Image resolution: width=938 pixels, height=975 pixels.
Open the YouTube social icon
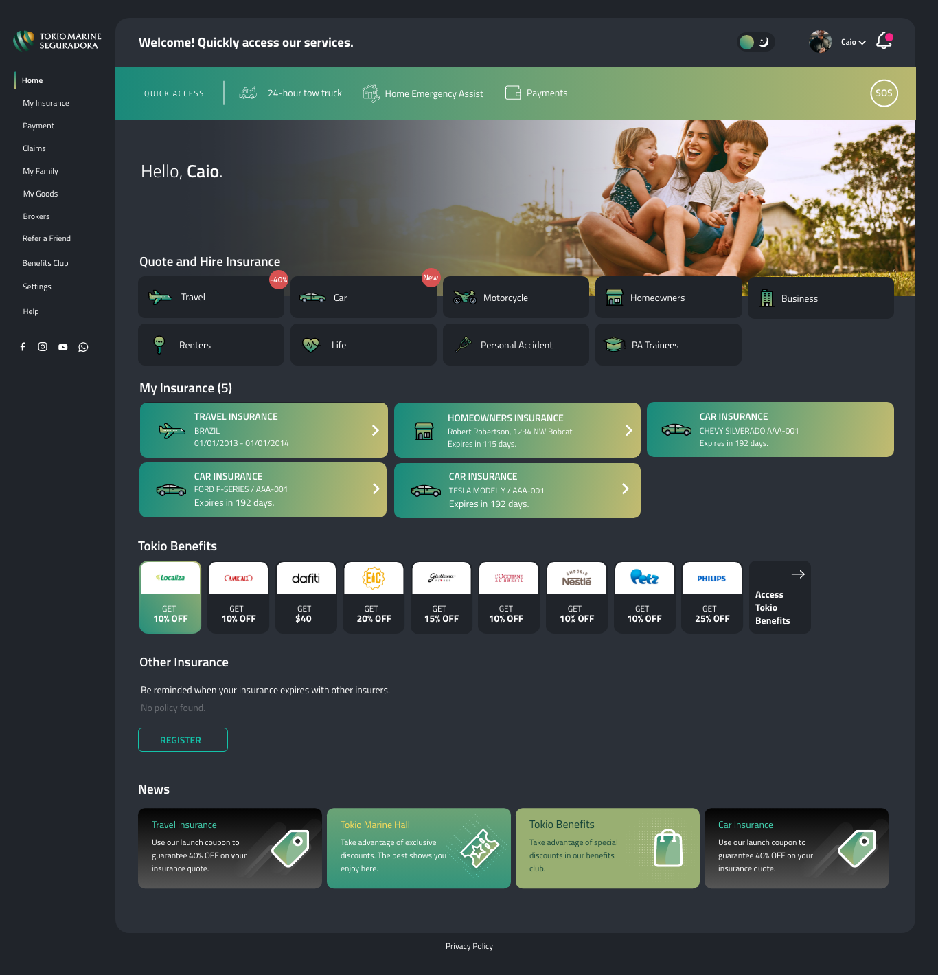pyautogui.click(x=63, y=347)
